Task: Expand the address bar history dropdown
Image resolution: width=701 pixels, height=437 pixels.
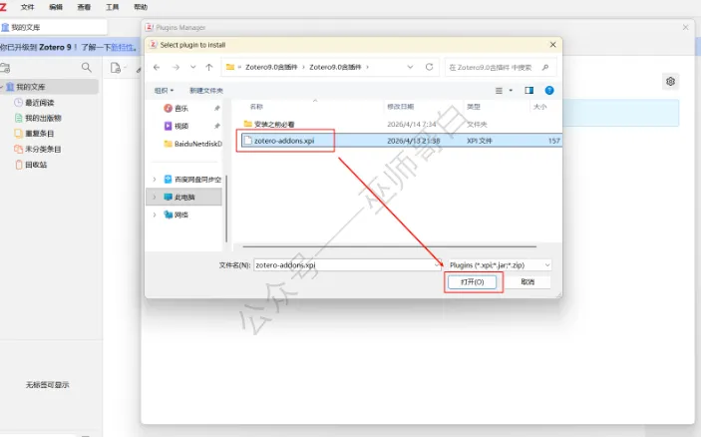Action: (410, 67)
